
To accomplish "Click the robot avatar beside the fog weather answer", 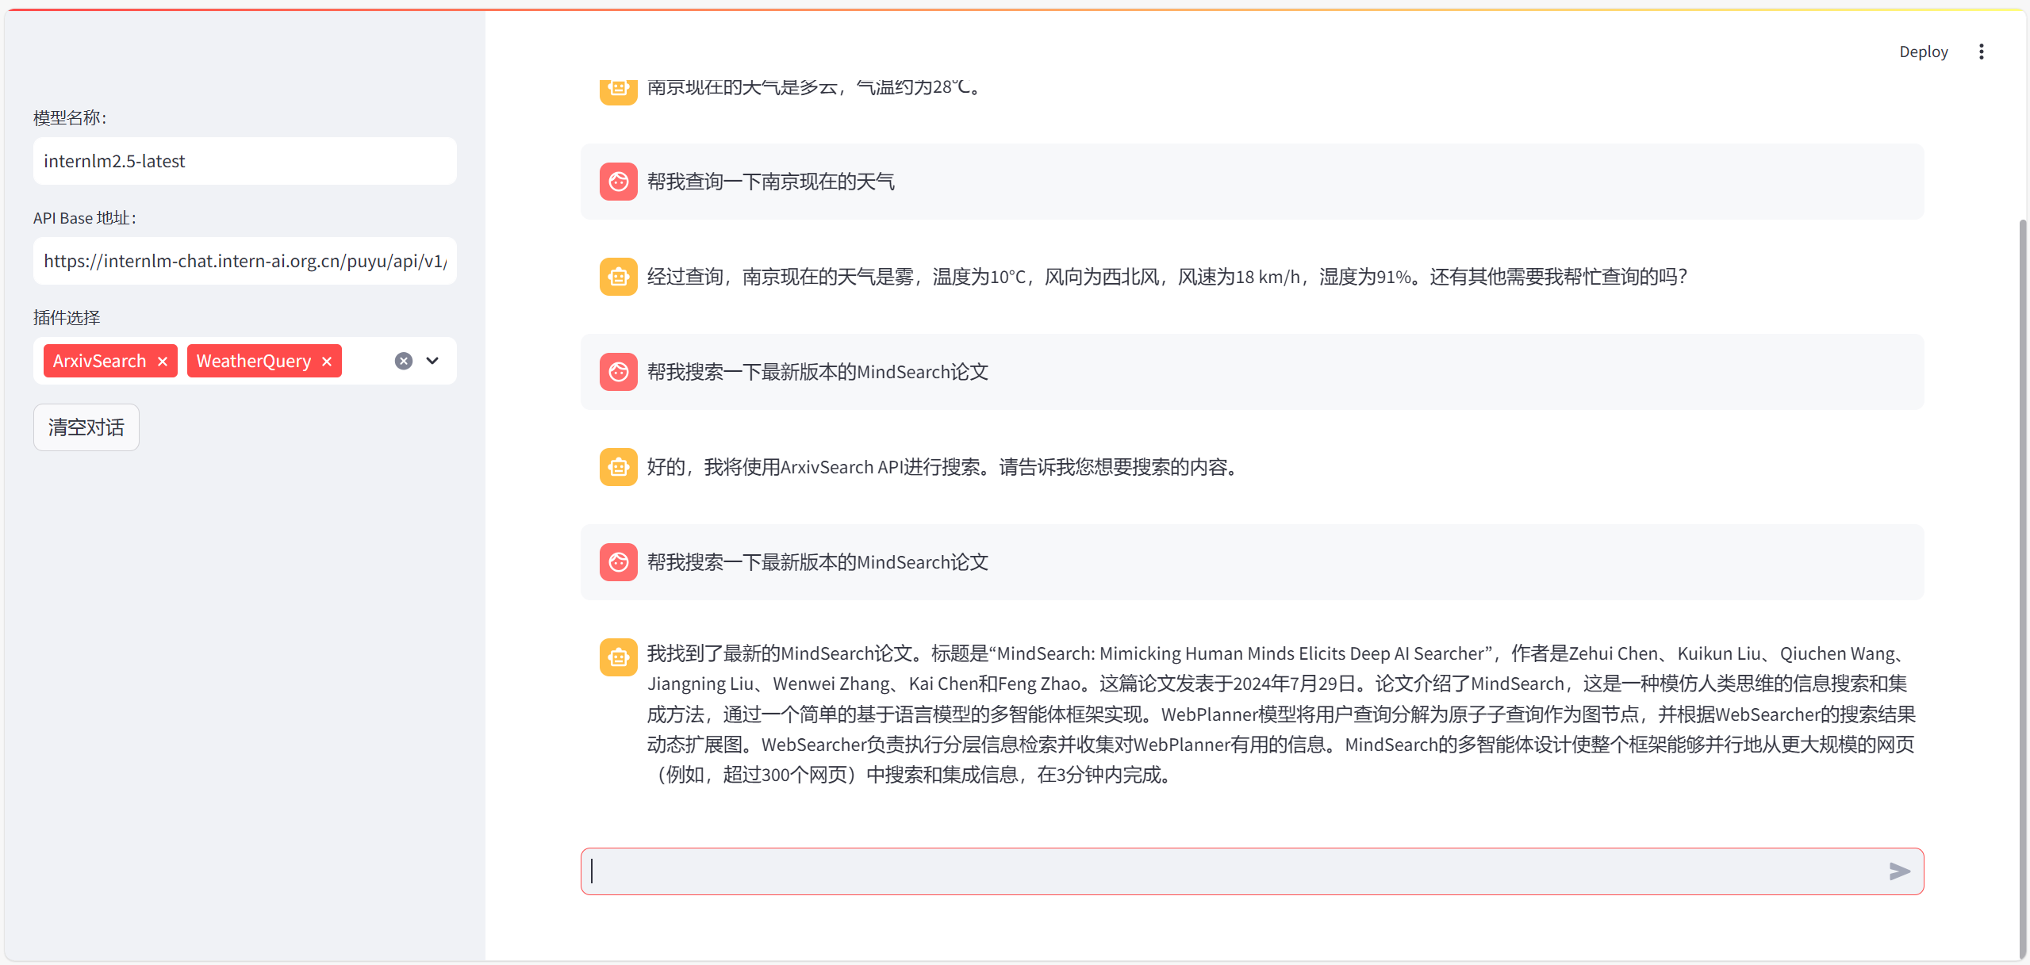I will (x=618, y=277).
